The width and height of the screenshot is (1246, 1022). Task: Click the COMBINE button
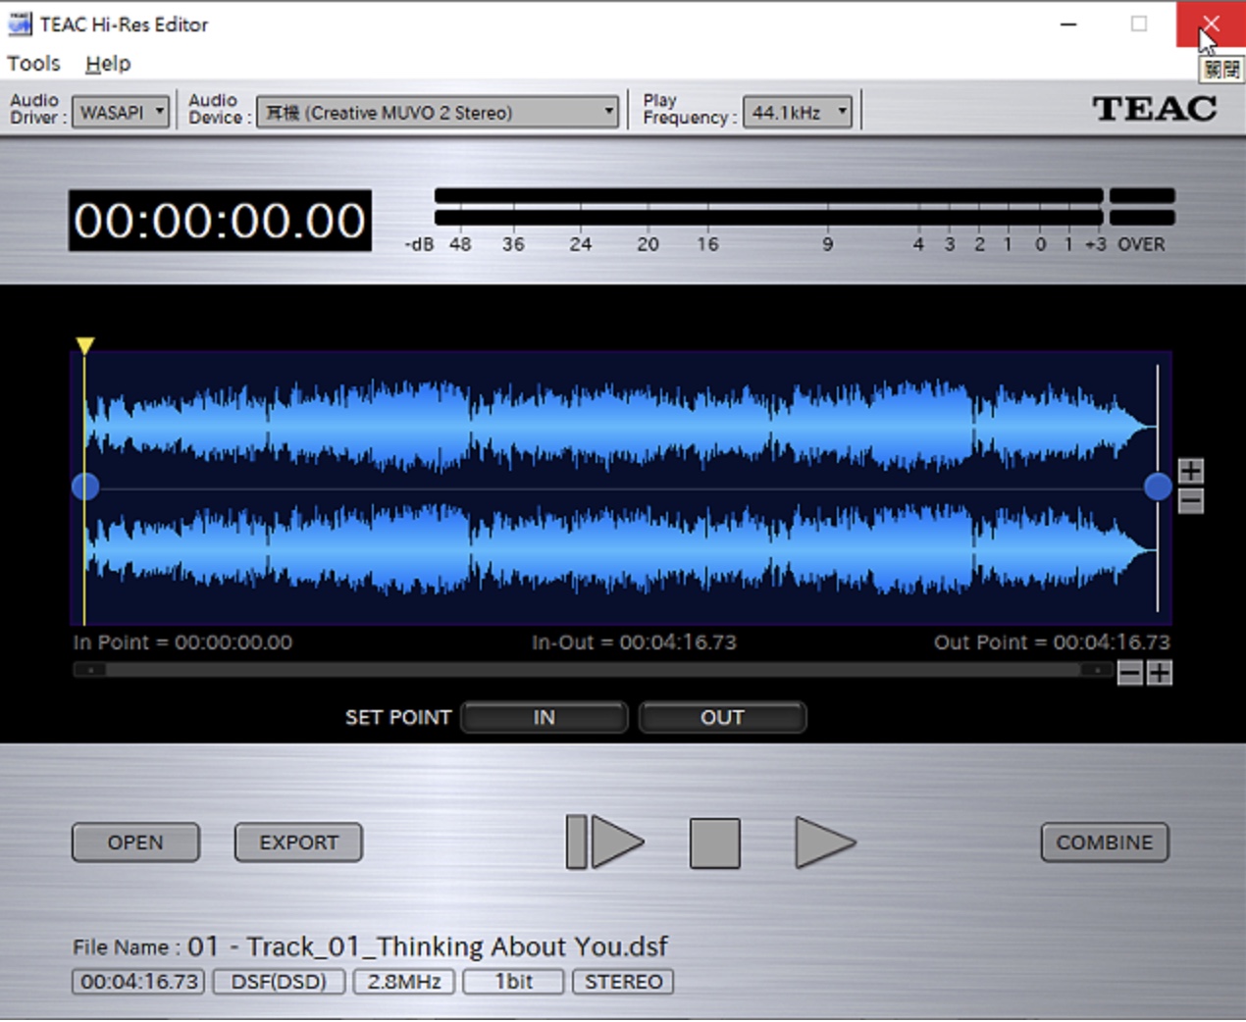pos(1105,843)
